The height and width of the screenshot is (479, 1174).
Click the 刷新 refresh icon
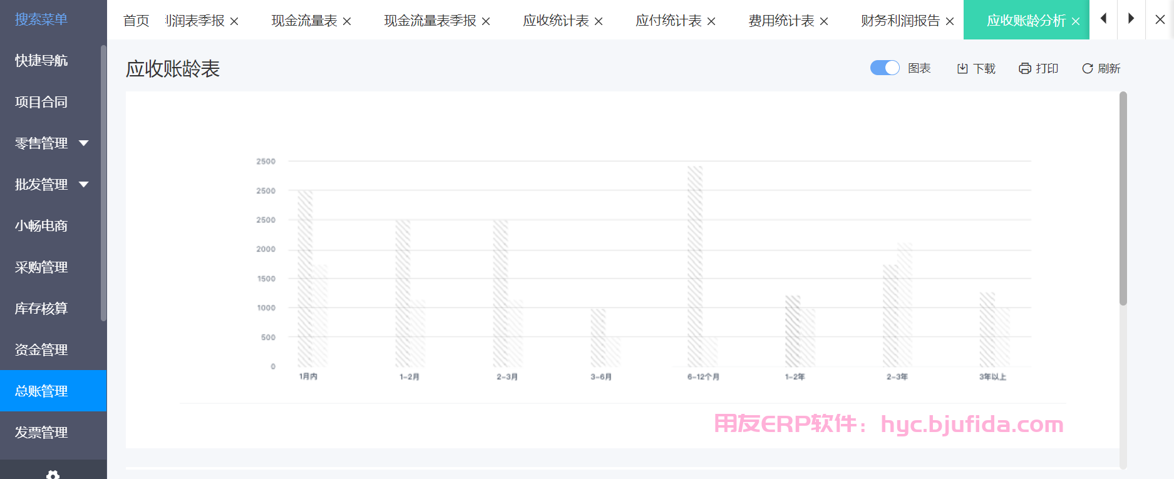tap(1088, 68)
